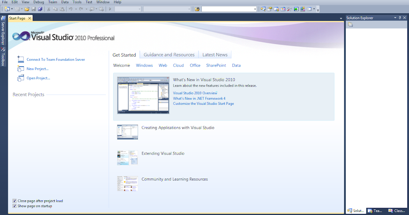Image resolution: width=409 pixels, height=215 pixels.
Task: Click the Open File folder icon
Action: pos(27,9)
